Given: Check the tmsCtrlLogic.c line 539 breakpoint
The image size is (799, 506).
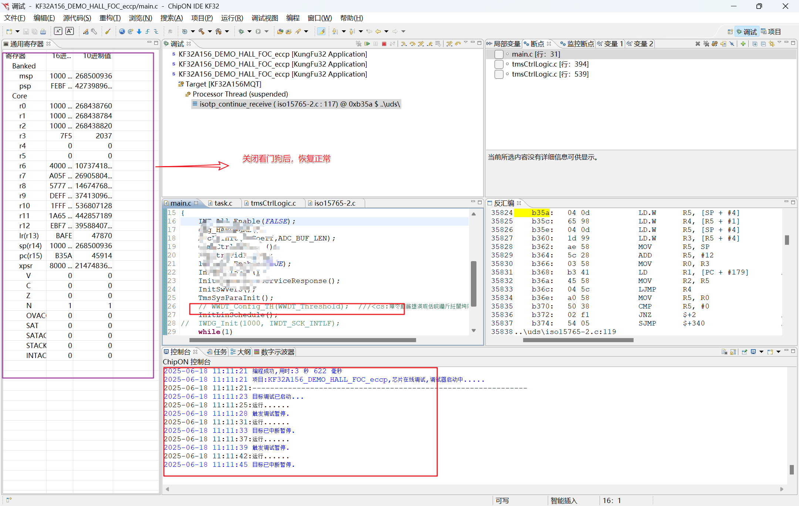Looking at the screenshot, I should click(x=499, y=74).
